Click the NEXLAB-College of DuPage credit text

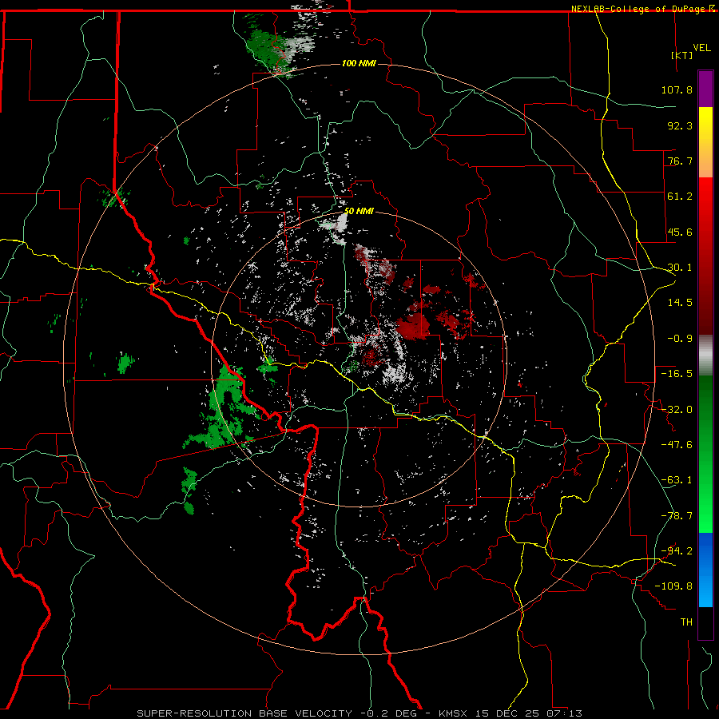pyautogui.click(x=638, y=9)
